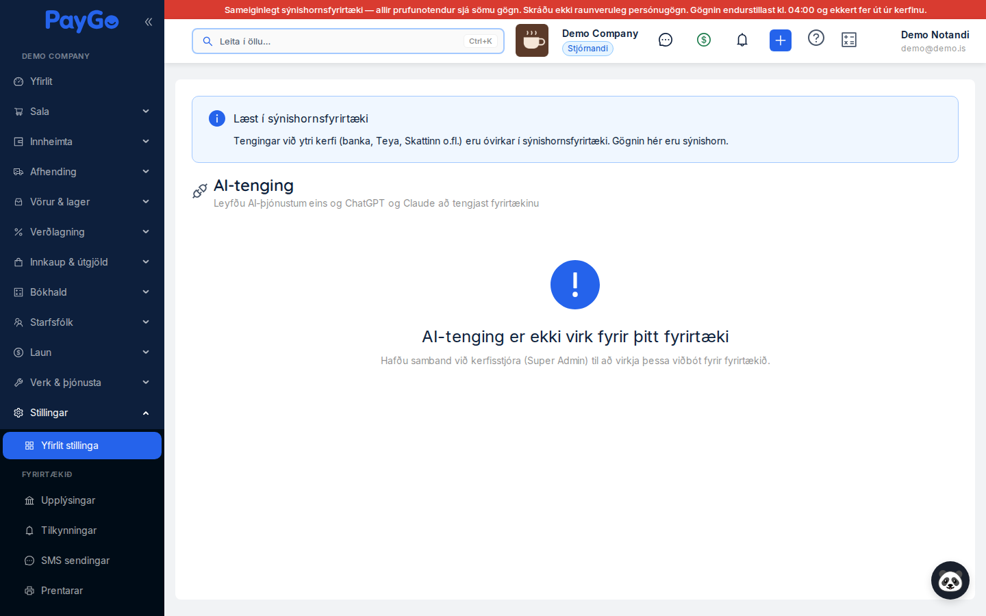Open the calculator icon in header
The height and width of the screenshot is (616, 986).
(849, 40)
